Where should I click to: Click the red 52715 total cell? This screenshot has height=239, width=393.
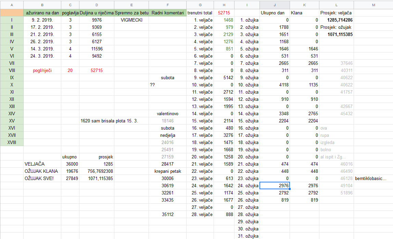(224, 13)
